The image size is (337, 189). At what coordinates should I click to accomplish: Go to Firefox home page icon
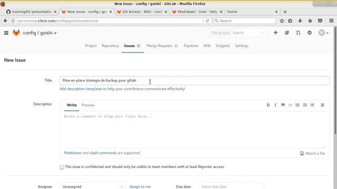(310, 21)
